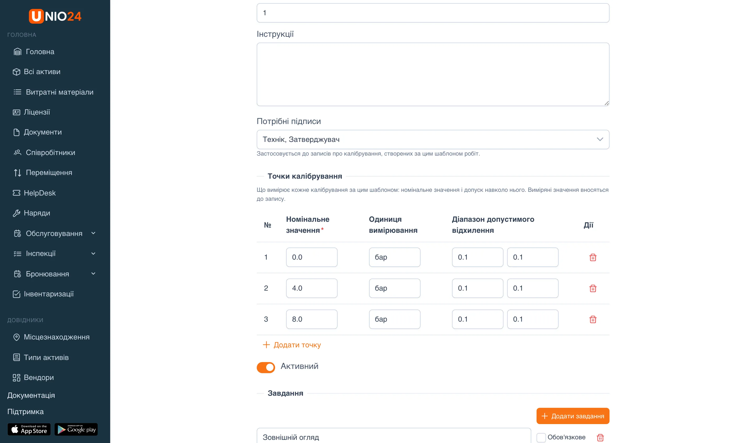Image resolution: width=756 pixels, height=443 pixels.
Task: Open Вендори directory
Action: coord(33,378)
